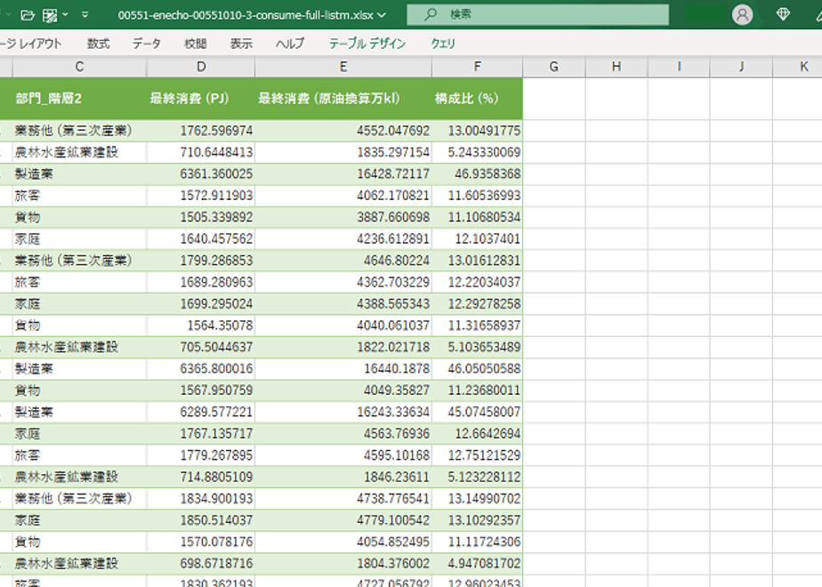Open the クエリ tab

click(x=443, y=44)
